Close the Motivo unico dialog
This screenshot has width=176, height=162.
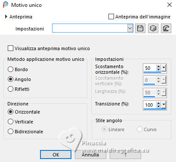point(170,5)
